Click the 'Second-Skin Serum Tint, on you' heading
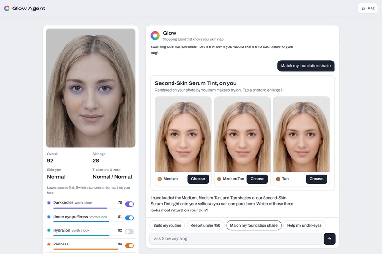Screen dimensions: 382x254 pyautogui.click(x=196, y=83)
